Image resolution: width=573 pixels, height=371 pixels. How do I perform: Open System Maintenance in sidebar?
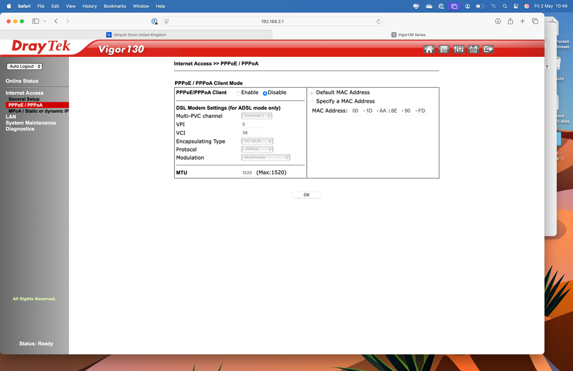[31, 123]
